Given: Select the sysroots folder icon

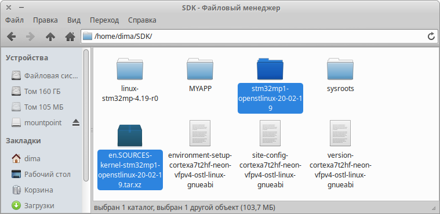Looking at the screenshot, I should pyautogui.click(x=340, y=69).
